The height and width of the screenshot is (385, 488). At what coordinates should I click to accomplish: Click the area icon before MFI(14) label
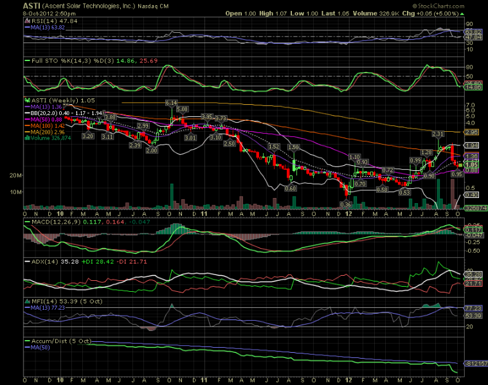point(28,301)
